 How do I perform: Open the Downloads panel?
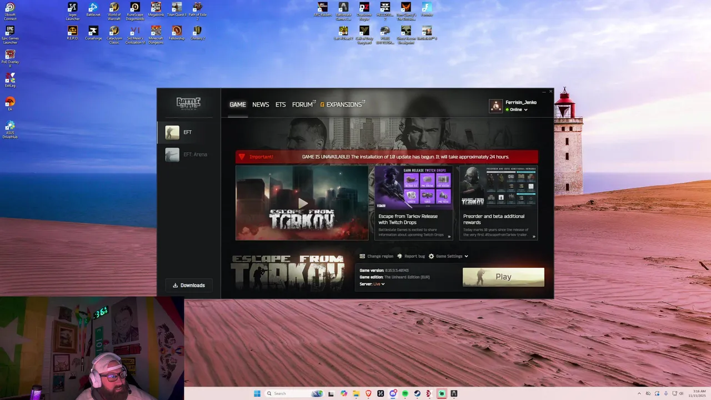click(189, 285)
